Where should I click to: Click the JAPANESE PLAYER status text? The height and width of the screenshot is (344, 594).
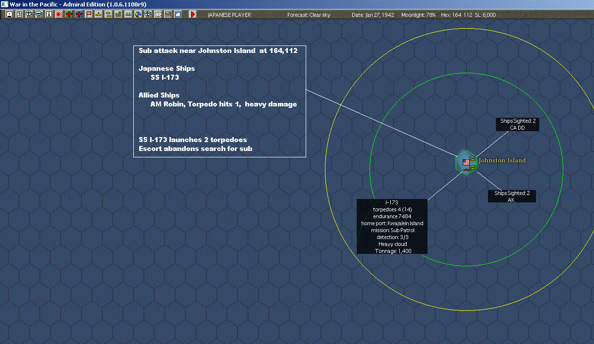point(229,15)
